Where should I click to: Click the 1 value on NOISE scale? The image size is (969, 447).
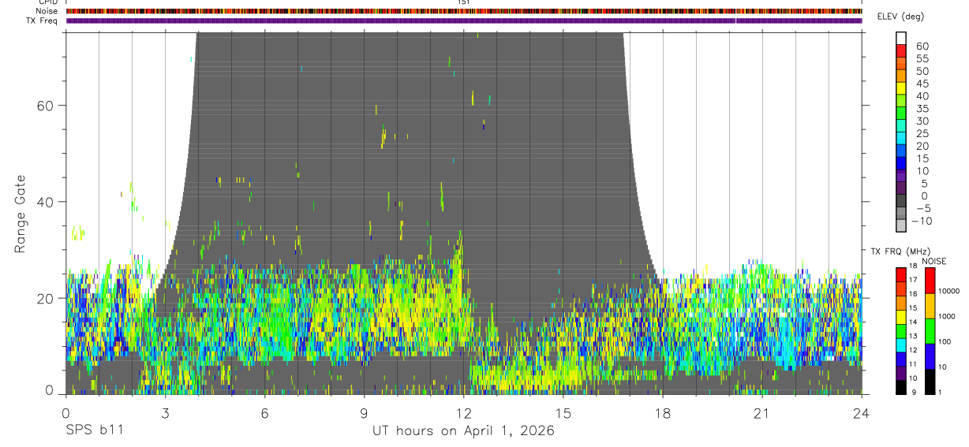pos(941,392)
